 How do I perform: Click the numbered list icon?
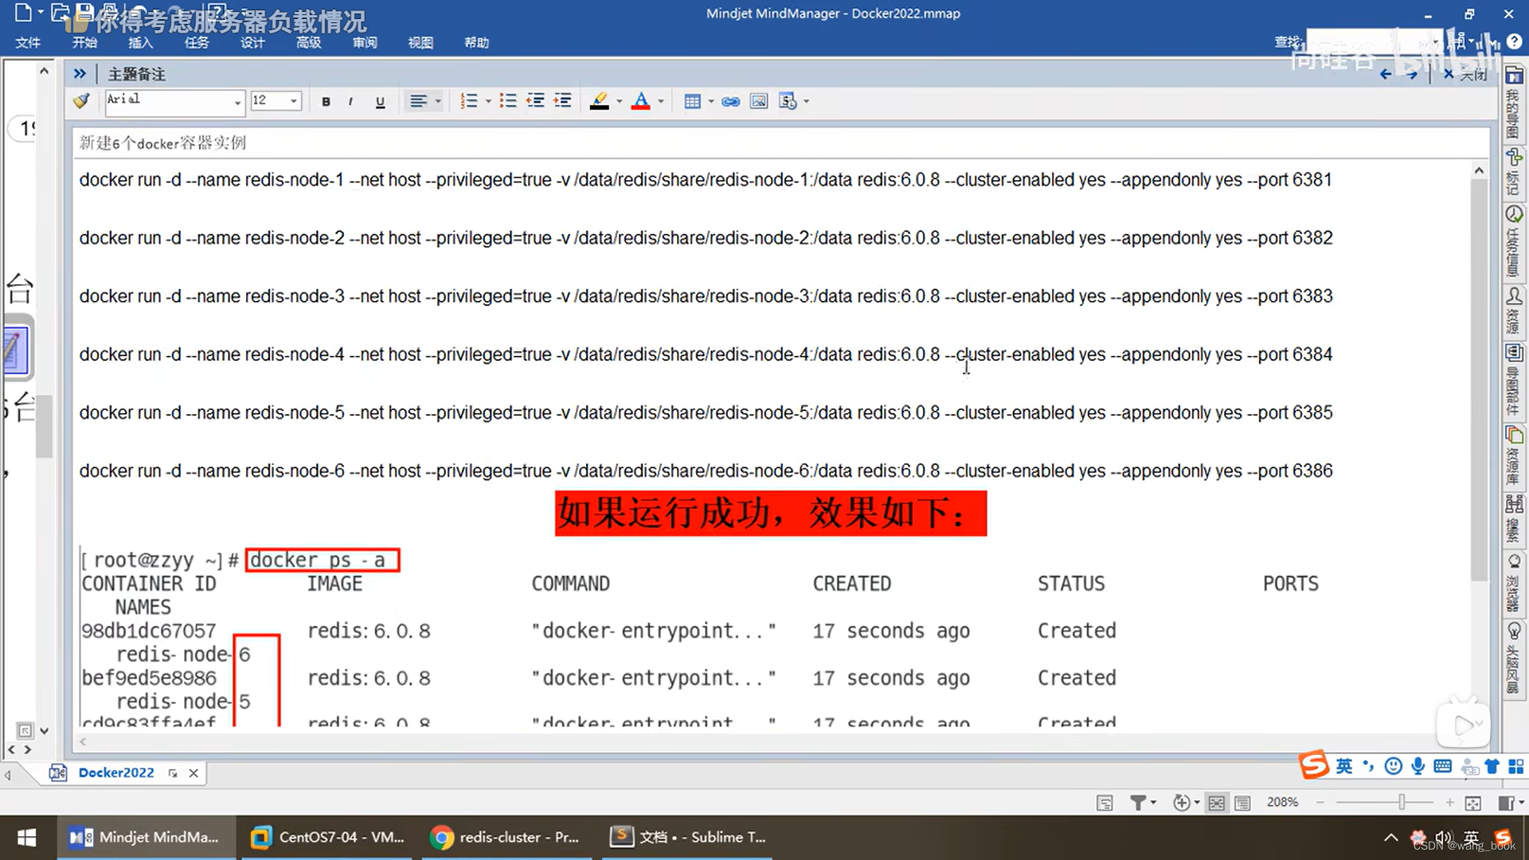pos(469,101)
